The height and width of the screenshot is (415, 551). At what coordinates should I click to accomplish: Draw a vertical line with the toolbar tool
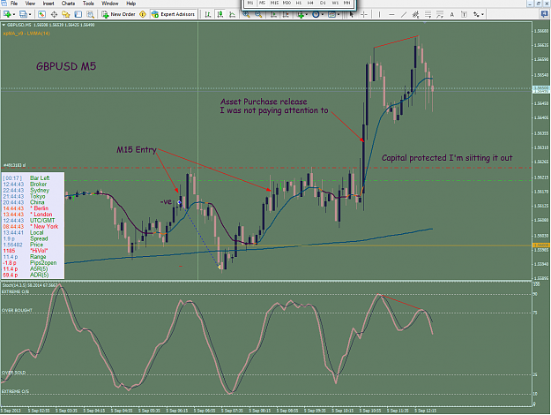click(x=379, y=14)
